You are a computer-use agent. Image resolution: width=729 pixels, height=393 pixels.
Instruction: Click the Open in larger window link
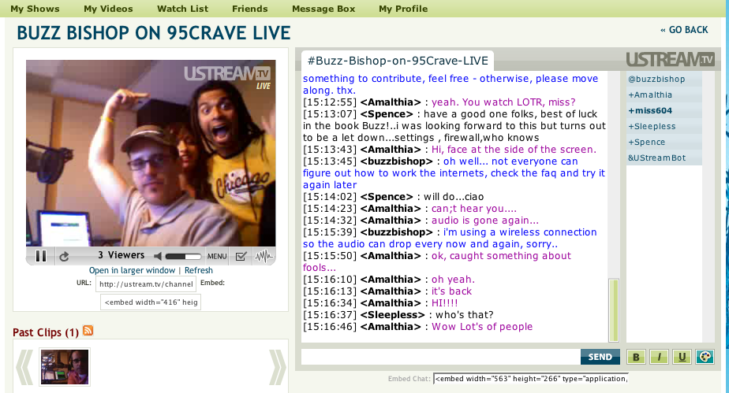132,270
